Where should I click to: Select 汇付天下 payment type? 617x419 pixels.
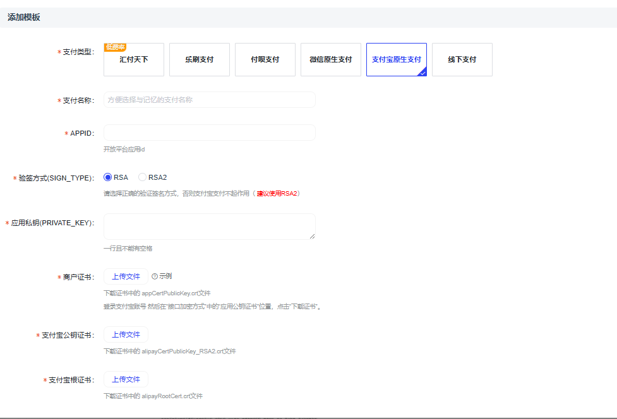(x=134, y=60)
